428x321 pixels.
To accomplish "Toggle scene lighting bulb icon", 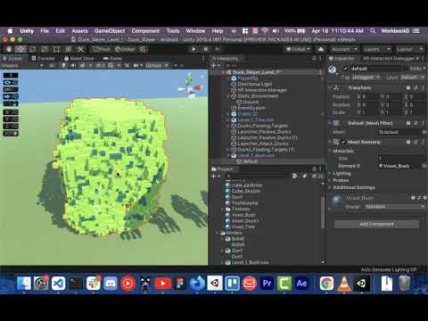I will [63, 65].
